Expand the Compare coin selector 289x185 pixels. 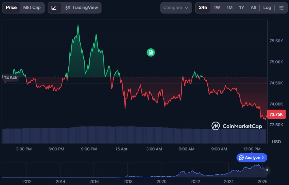[x=176, y=8]
